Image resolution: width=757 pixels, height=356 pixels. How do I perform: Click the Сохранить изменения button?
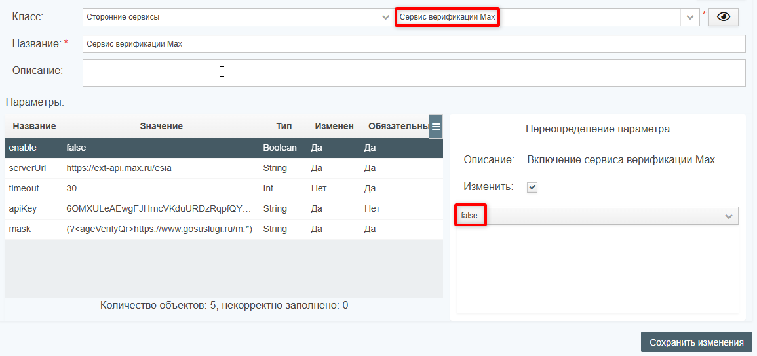tap(696, 342)
